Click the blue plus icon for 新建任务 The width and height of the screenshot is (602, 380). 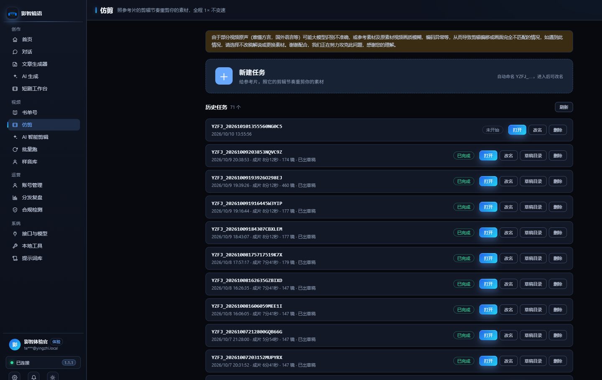pos(224,76)
